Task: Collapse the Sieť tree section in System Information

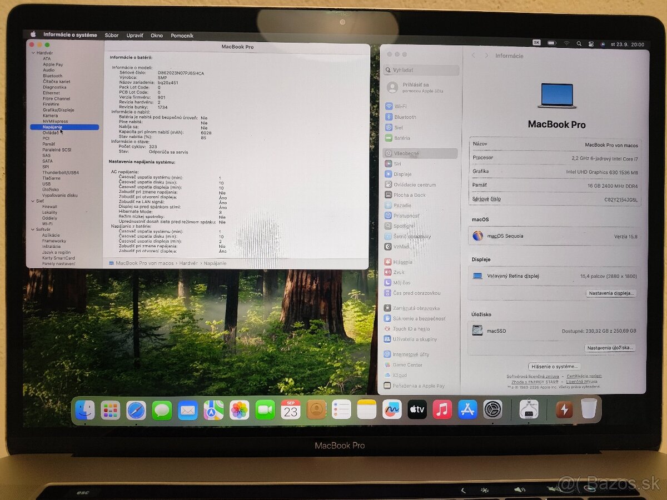Action: click(33, 201)
